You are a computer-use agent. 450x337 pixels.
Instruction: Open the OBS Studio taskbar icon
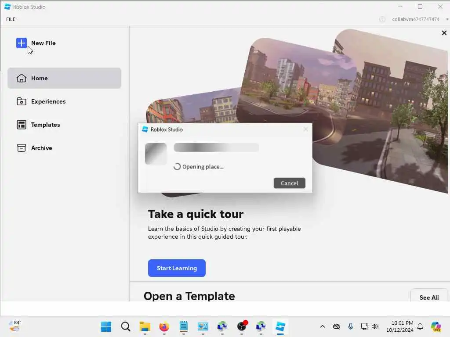point(242,326)
